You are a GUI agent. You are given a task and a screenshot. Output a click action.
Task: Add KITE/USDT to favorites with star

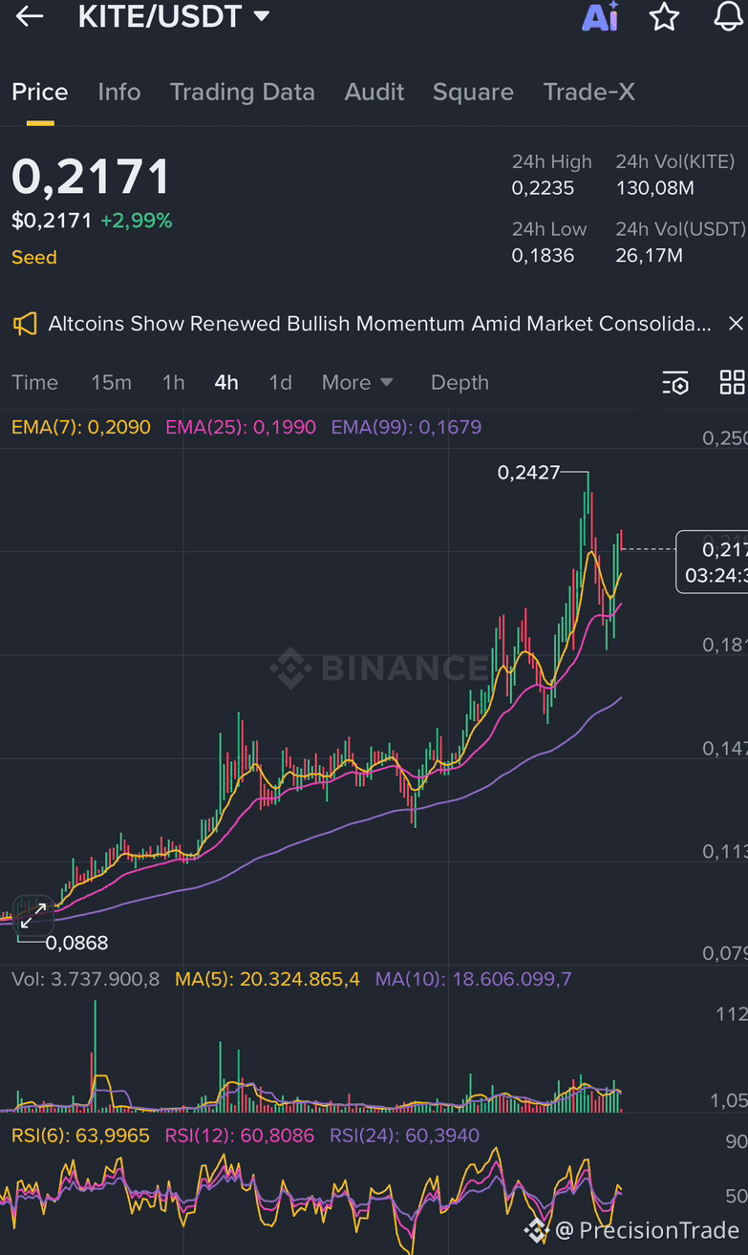pos(664,16)
